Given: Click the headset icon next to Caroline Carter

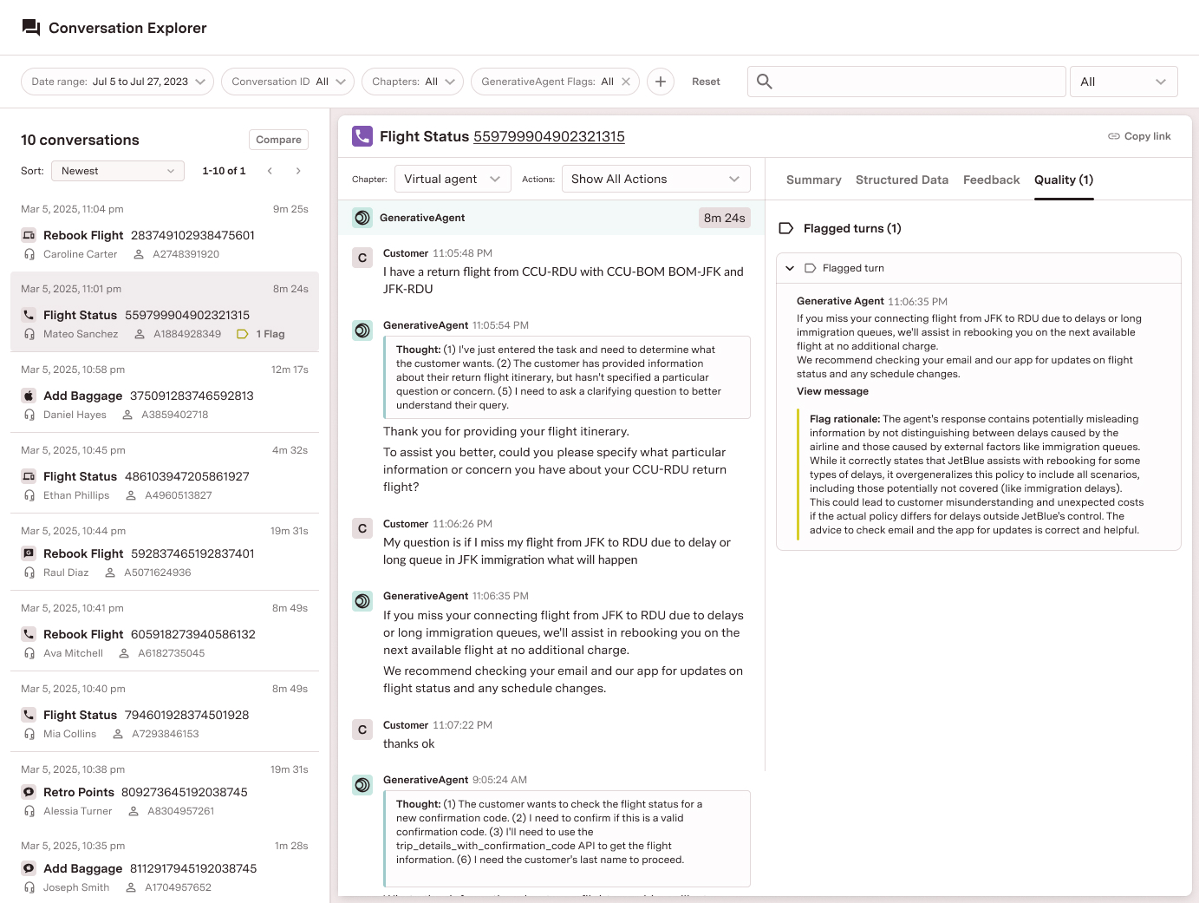Looking at the screenshot, I should [x=29, y=254].
